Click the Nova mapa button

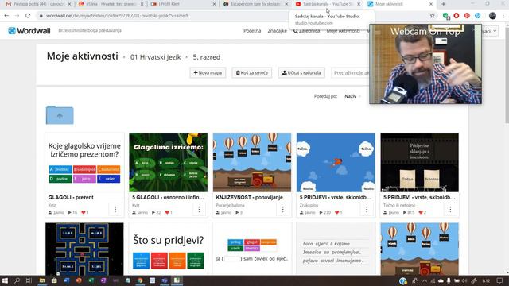tap(208, 72)
